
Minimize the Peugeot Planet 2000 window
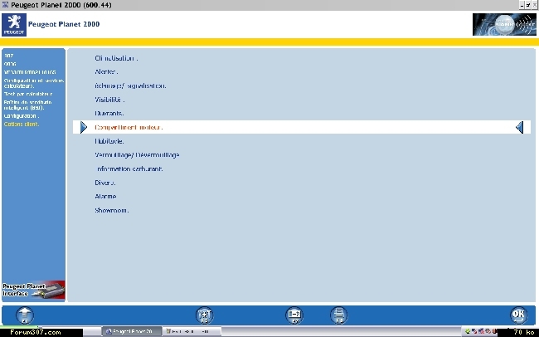[x=522, y=5]
